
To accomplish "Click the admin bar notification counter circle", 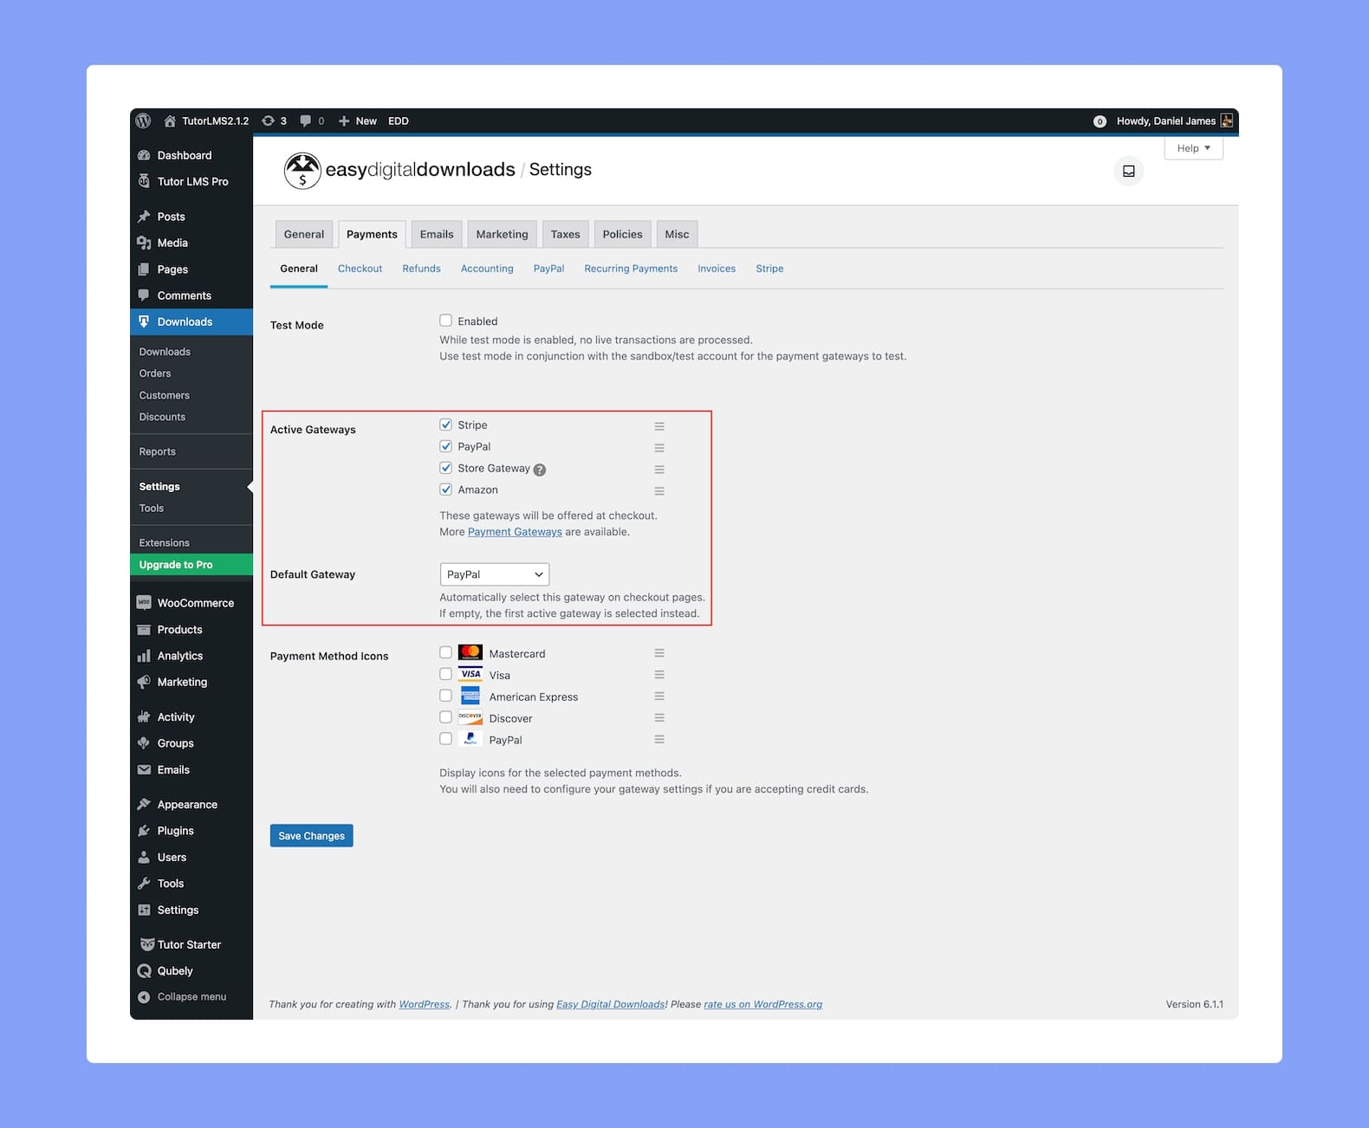I will point(1100,121).
